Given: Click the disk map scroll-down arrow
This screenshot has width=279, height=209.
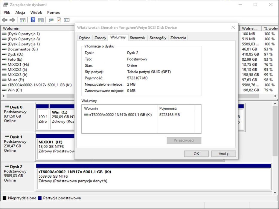Looking at the screenshot, I should tap(275, 193).
